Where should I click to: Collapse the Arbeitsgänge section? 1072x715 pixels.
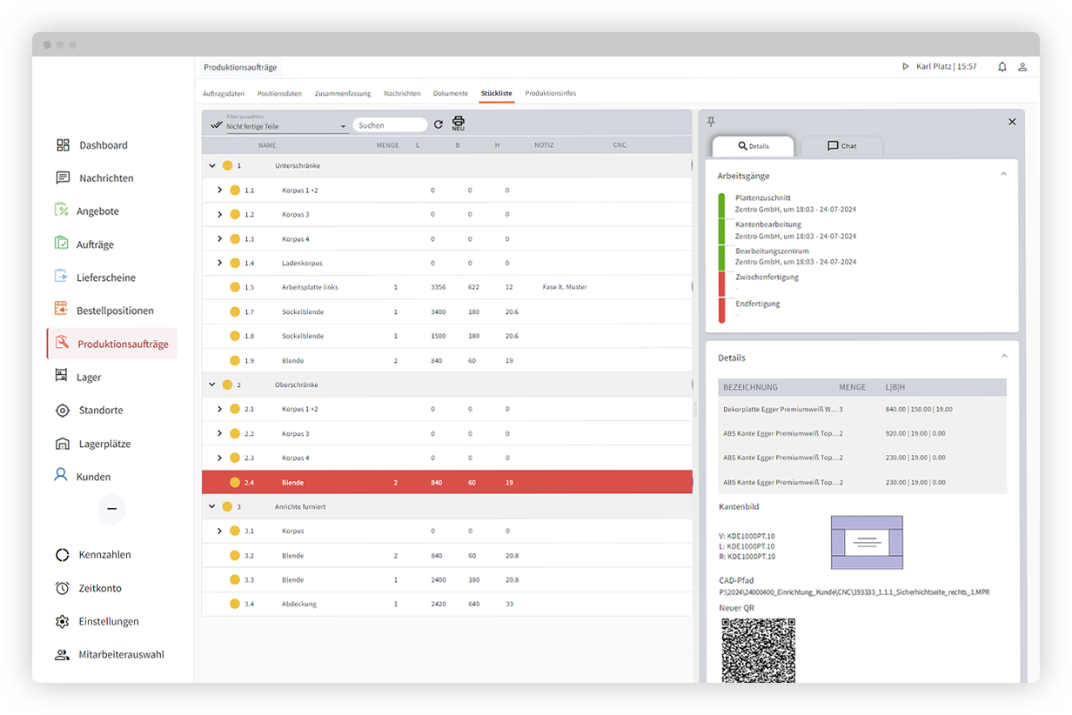(x=1003, y=175)
